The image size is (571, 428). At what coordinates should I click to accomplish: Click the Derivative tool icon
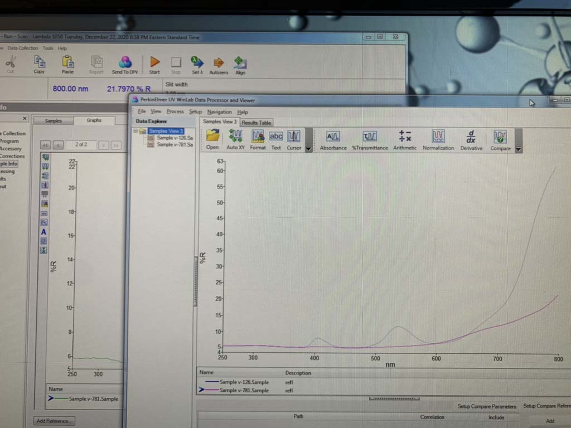click(471, 139)
